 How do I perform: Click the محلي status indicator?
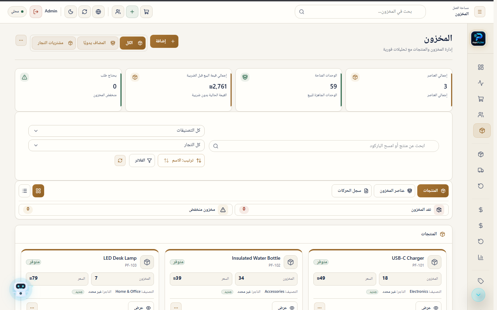point(17,12)
